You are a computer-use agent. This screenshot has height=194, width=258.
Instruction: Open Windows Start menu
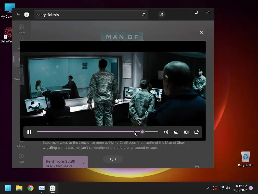pos(8,188)
